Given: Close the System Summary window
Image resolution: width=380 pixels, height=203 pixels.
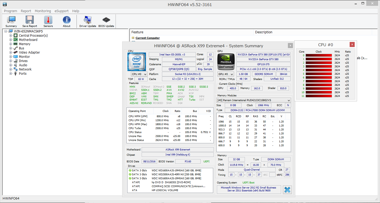Looking at the screenshot, I should coord(290,45).
